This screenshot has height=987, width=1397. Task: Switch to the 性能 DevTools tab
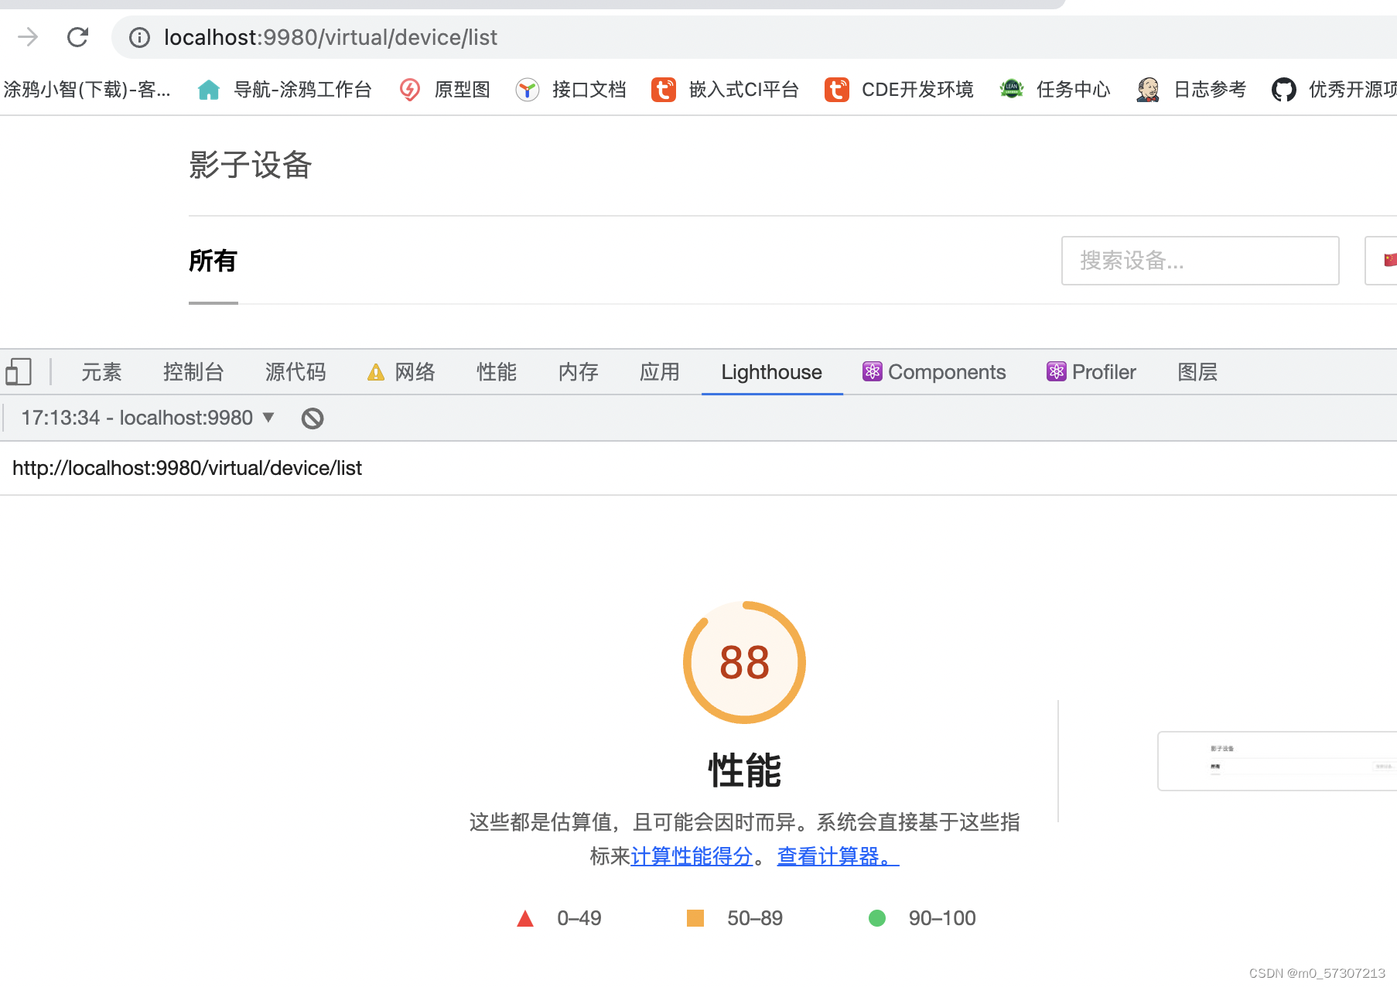coord(497,372)
